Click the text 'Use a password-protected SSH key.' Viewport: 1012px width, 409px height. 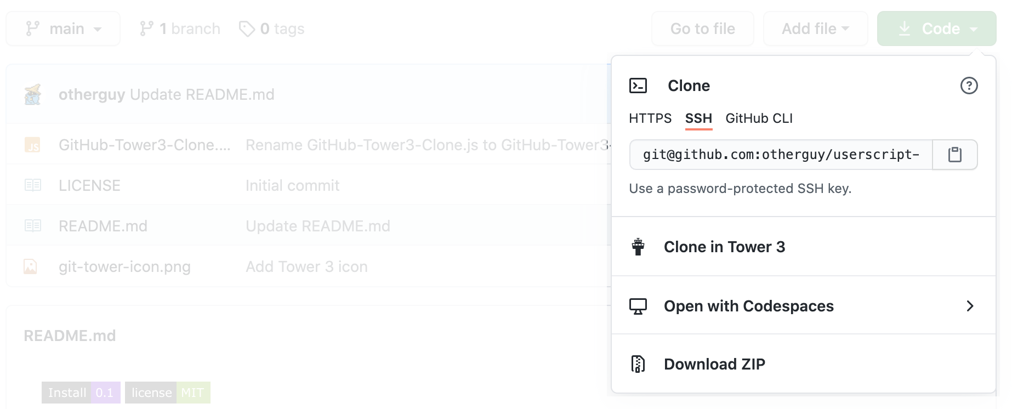coord(740,189)
